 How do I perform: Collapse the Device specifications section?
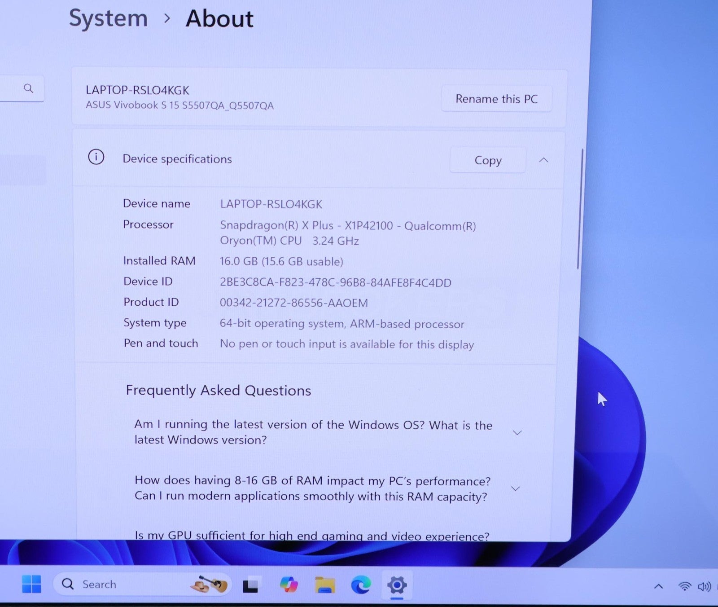pyautogui.click(x=543, y=160)
